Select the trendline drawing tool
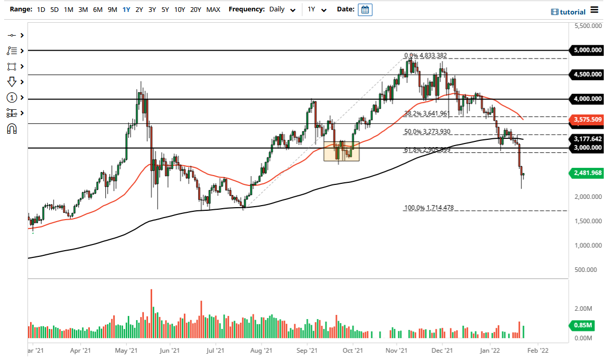The height and width of the screenshot is (361, 610). click(x=12, y=35)
